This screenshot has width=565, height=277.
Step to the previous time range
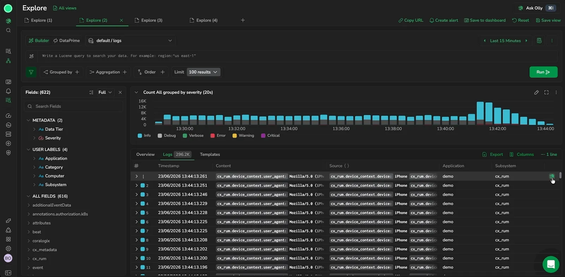pyautogui.click(x=484, y=41)
